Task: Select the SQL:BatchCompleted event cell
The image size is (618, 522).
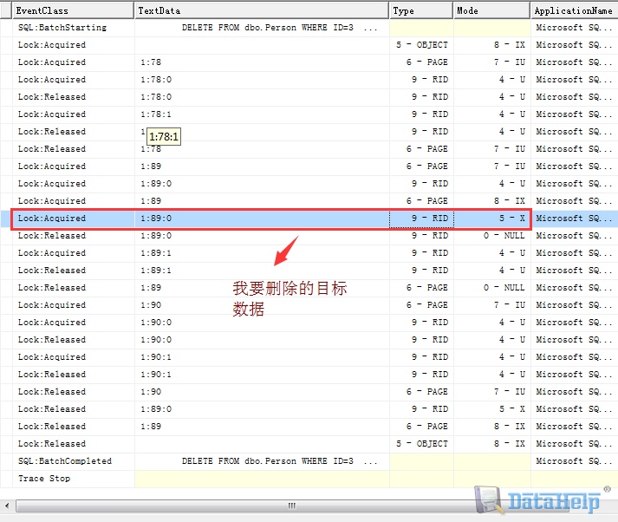Action: tap(74, 461)
